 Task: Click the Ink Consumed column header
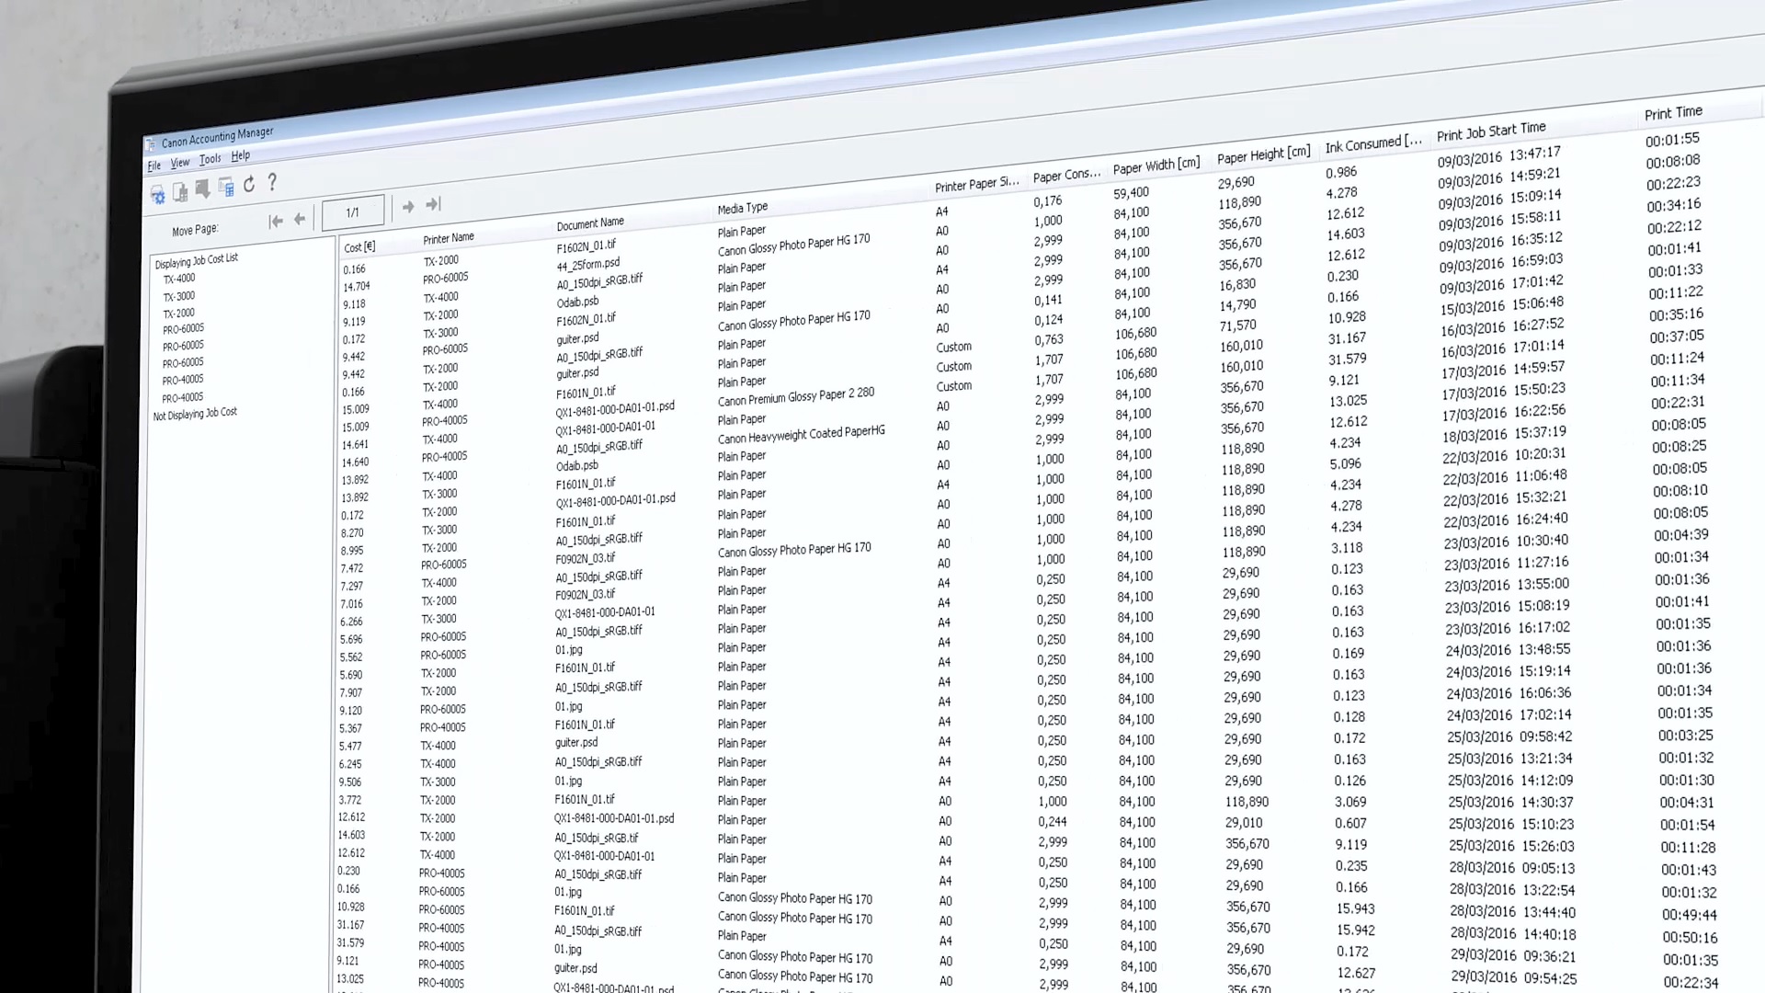pos(1373,143)
